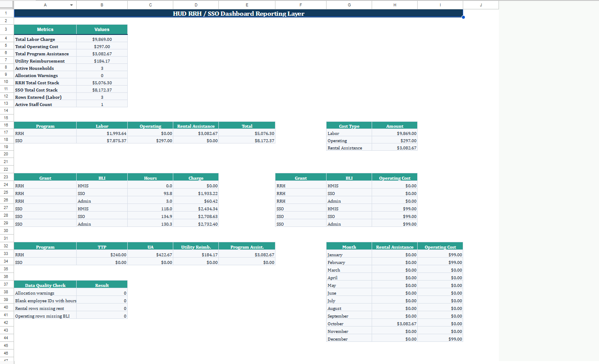Click the Data Quality Check header
Image resolution: width=599 pixels, height=364 pixels.
[x=45, y=285]
